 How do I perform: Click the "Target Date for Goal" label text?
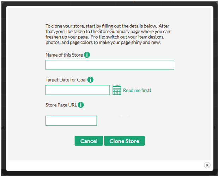pyautogui.click(x=66, y=80)
